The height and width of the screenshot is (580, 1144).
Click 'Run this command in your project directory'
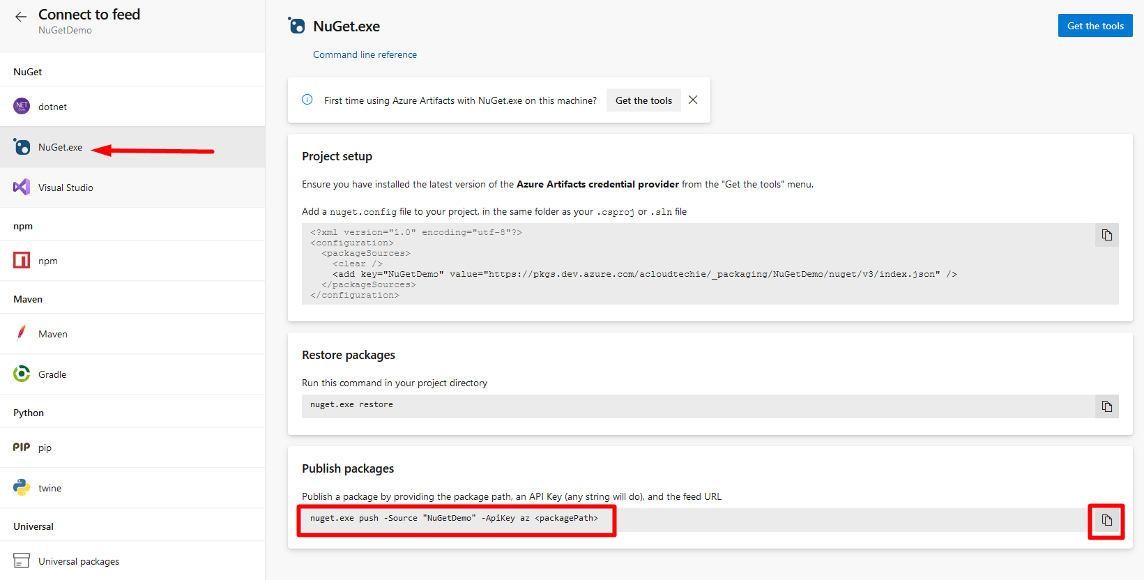point(395,383)
